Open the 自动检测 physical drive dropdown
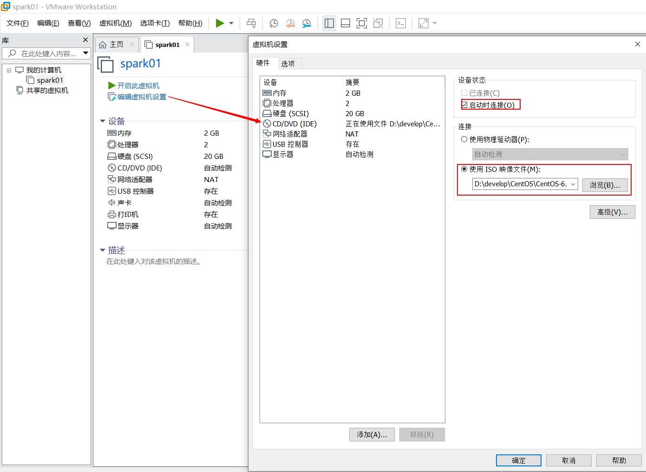 tap(550, 154)
